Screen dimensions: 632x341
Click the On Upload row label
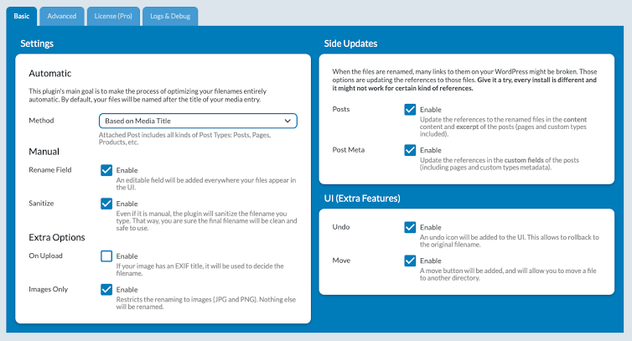tap(45, 256)
